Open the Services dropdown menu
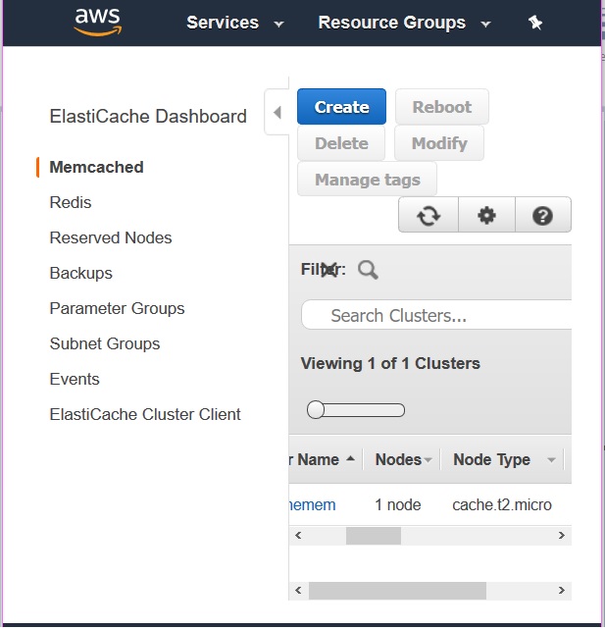This screenshot has width=605, height=629. (235, 23)
